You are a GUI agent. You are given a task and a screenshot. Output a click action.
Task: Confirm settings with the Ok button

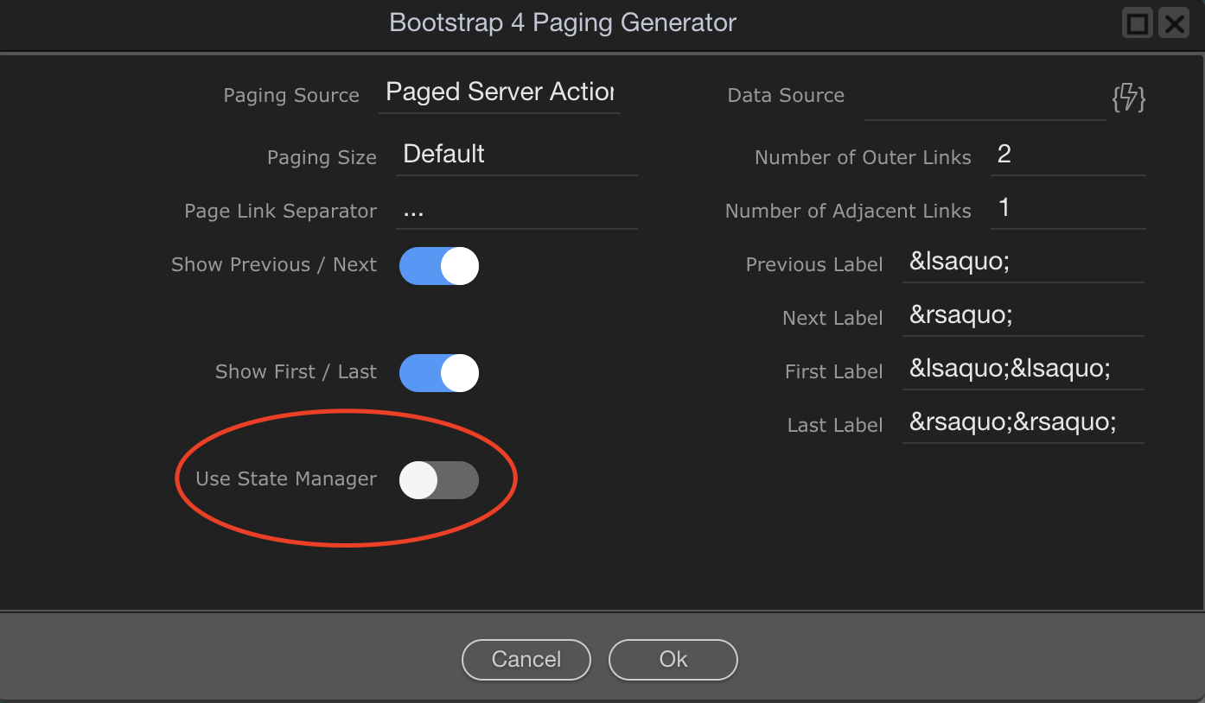point(673,660)
